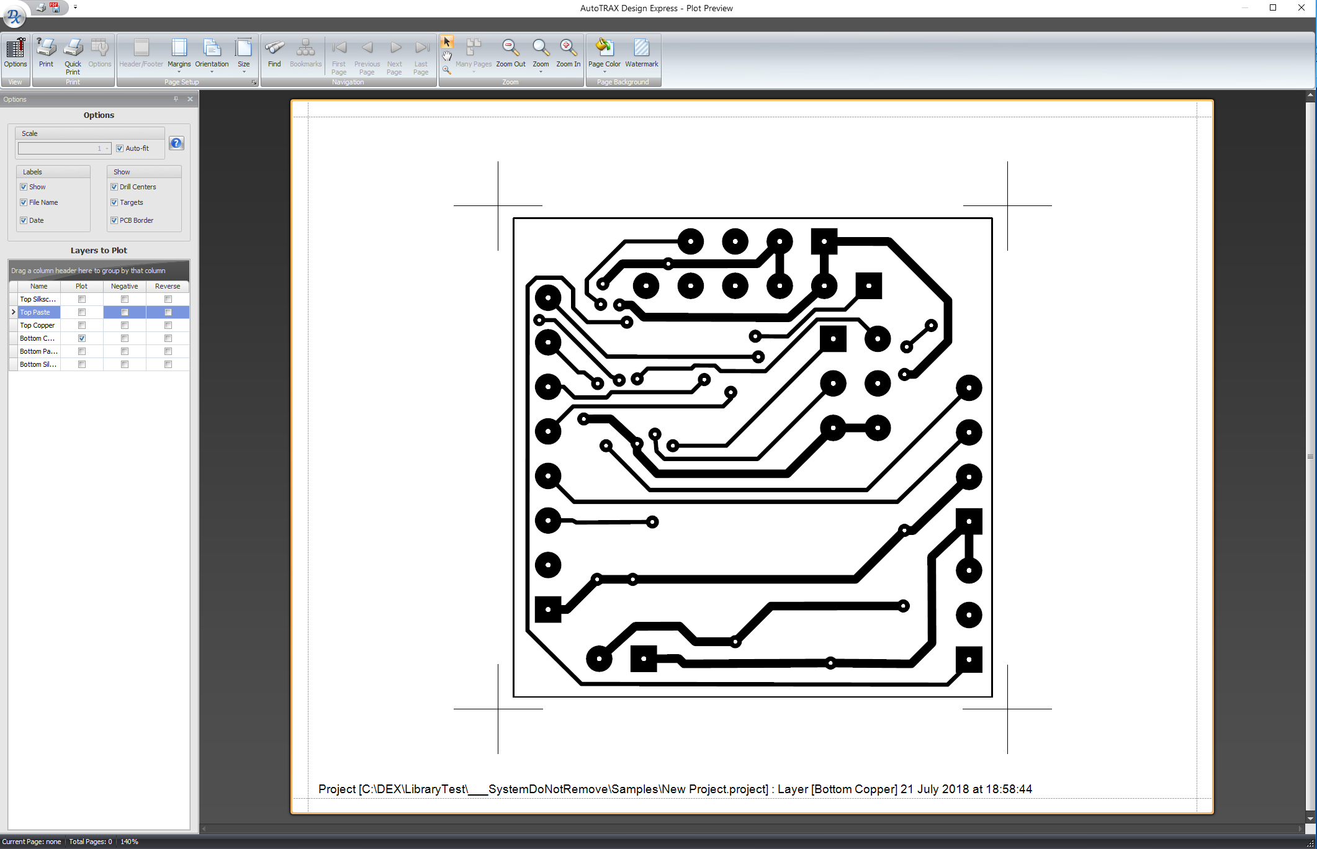Viewport: 1317px width, 849px height.
Task: Disable the PCB Border checkbox
Action: coord(114,220)
